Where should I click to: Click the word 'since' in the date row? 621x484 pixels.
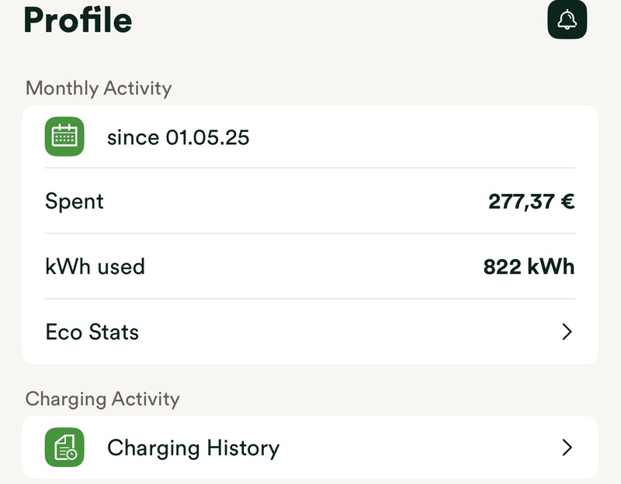(133, 137)
